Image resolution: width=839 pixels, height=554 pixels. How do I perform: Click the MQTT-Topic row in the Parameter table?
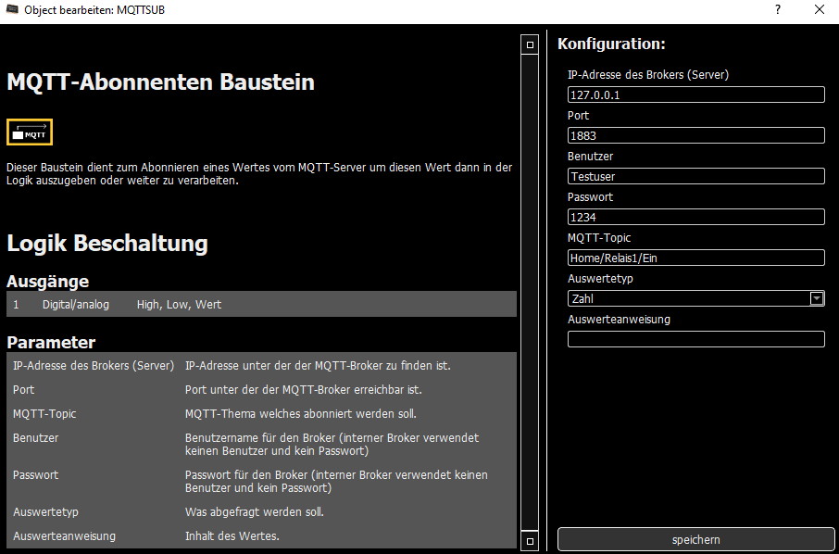[261, 413]
